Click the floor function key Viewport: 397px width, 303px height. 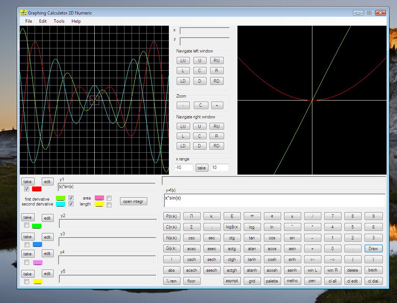point(192,281)
